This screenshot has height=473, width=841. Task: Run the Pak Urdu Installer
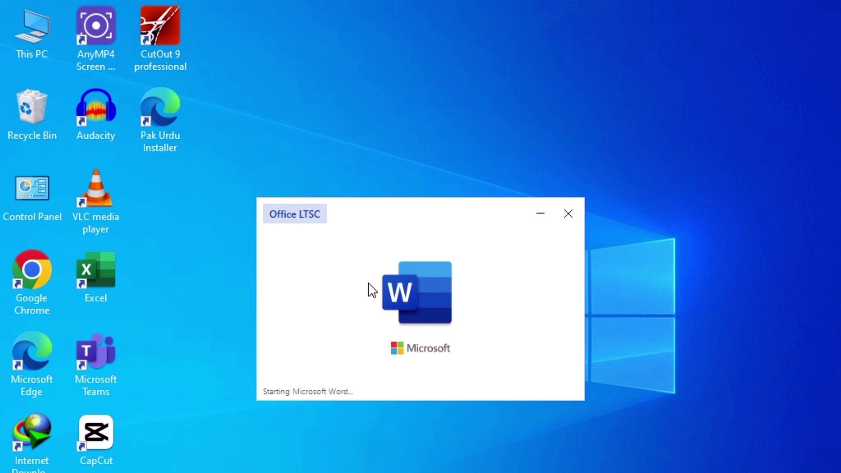pyautogui.click(x=160, y=105)
